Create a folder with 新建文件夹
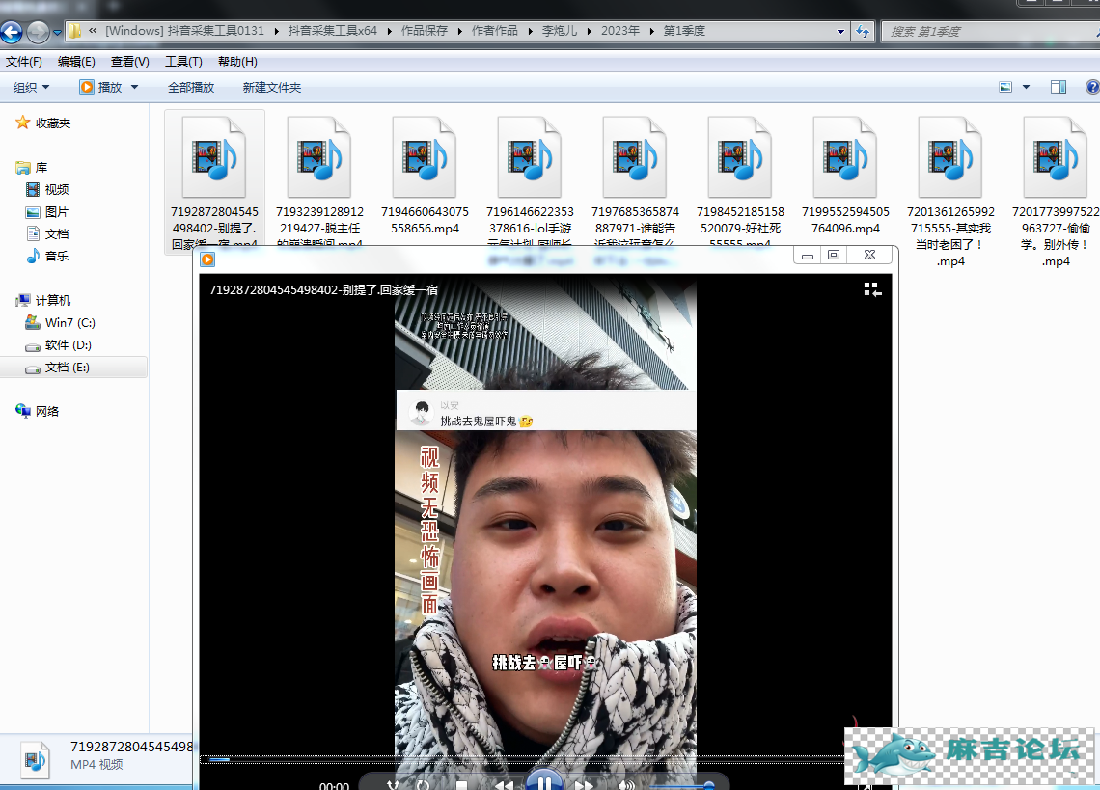The width and height of the screenshot is (1100, 790). [x=271, y=87]
